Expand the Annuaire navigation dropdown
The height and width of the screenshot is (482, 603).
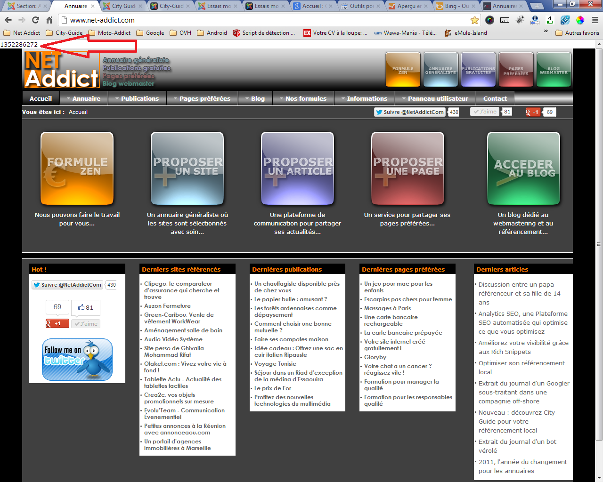click(x=83, y=98)
